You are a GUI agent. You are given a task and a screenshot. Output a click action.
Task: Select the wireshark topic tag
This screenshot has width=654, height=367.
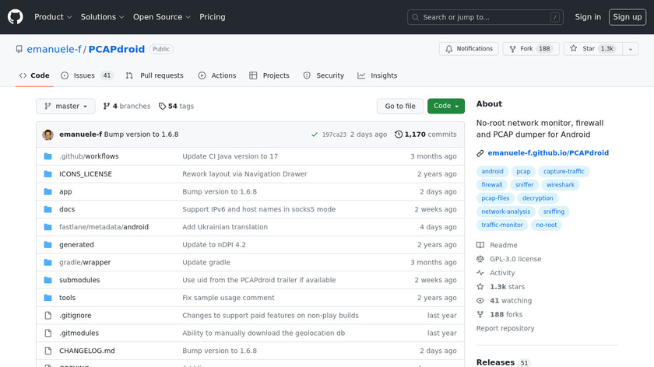(560, 185)
